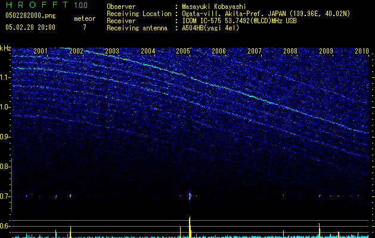Click the strong meteor echo at 2005
375x238 pixels.
[190, 196]
